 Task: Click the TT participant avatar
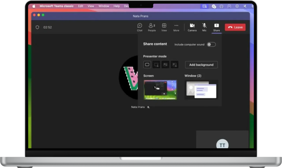(222, 144)
